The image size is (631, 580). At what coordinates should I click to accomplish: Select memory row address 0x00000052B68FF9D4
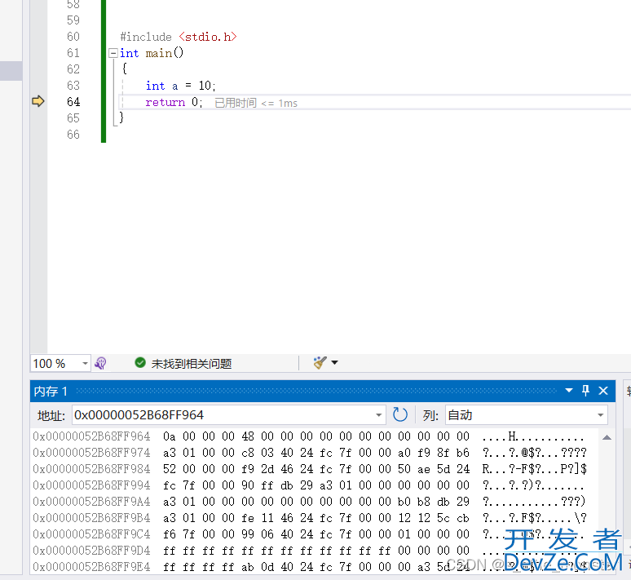91,551
